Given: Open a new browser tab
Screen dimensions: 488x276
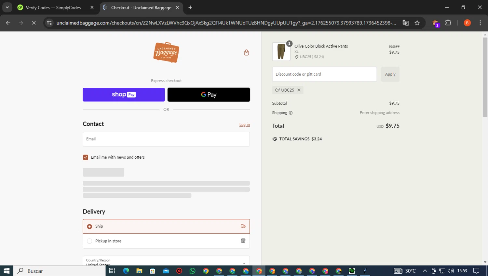Looking at the screenshot, I should tap(190, 7).
